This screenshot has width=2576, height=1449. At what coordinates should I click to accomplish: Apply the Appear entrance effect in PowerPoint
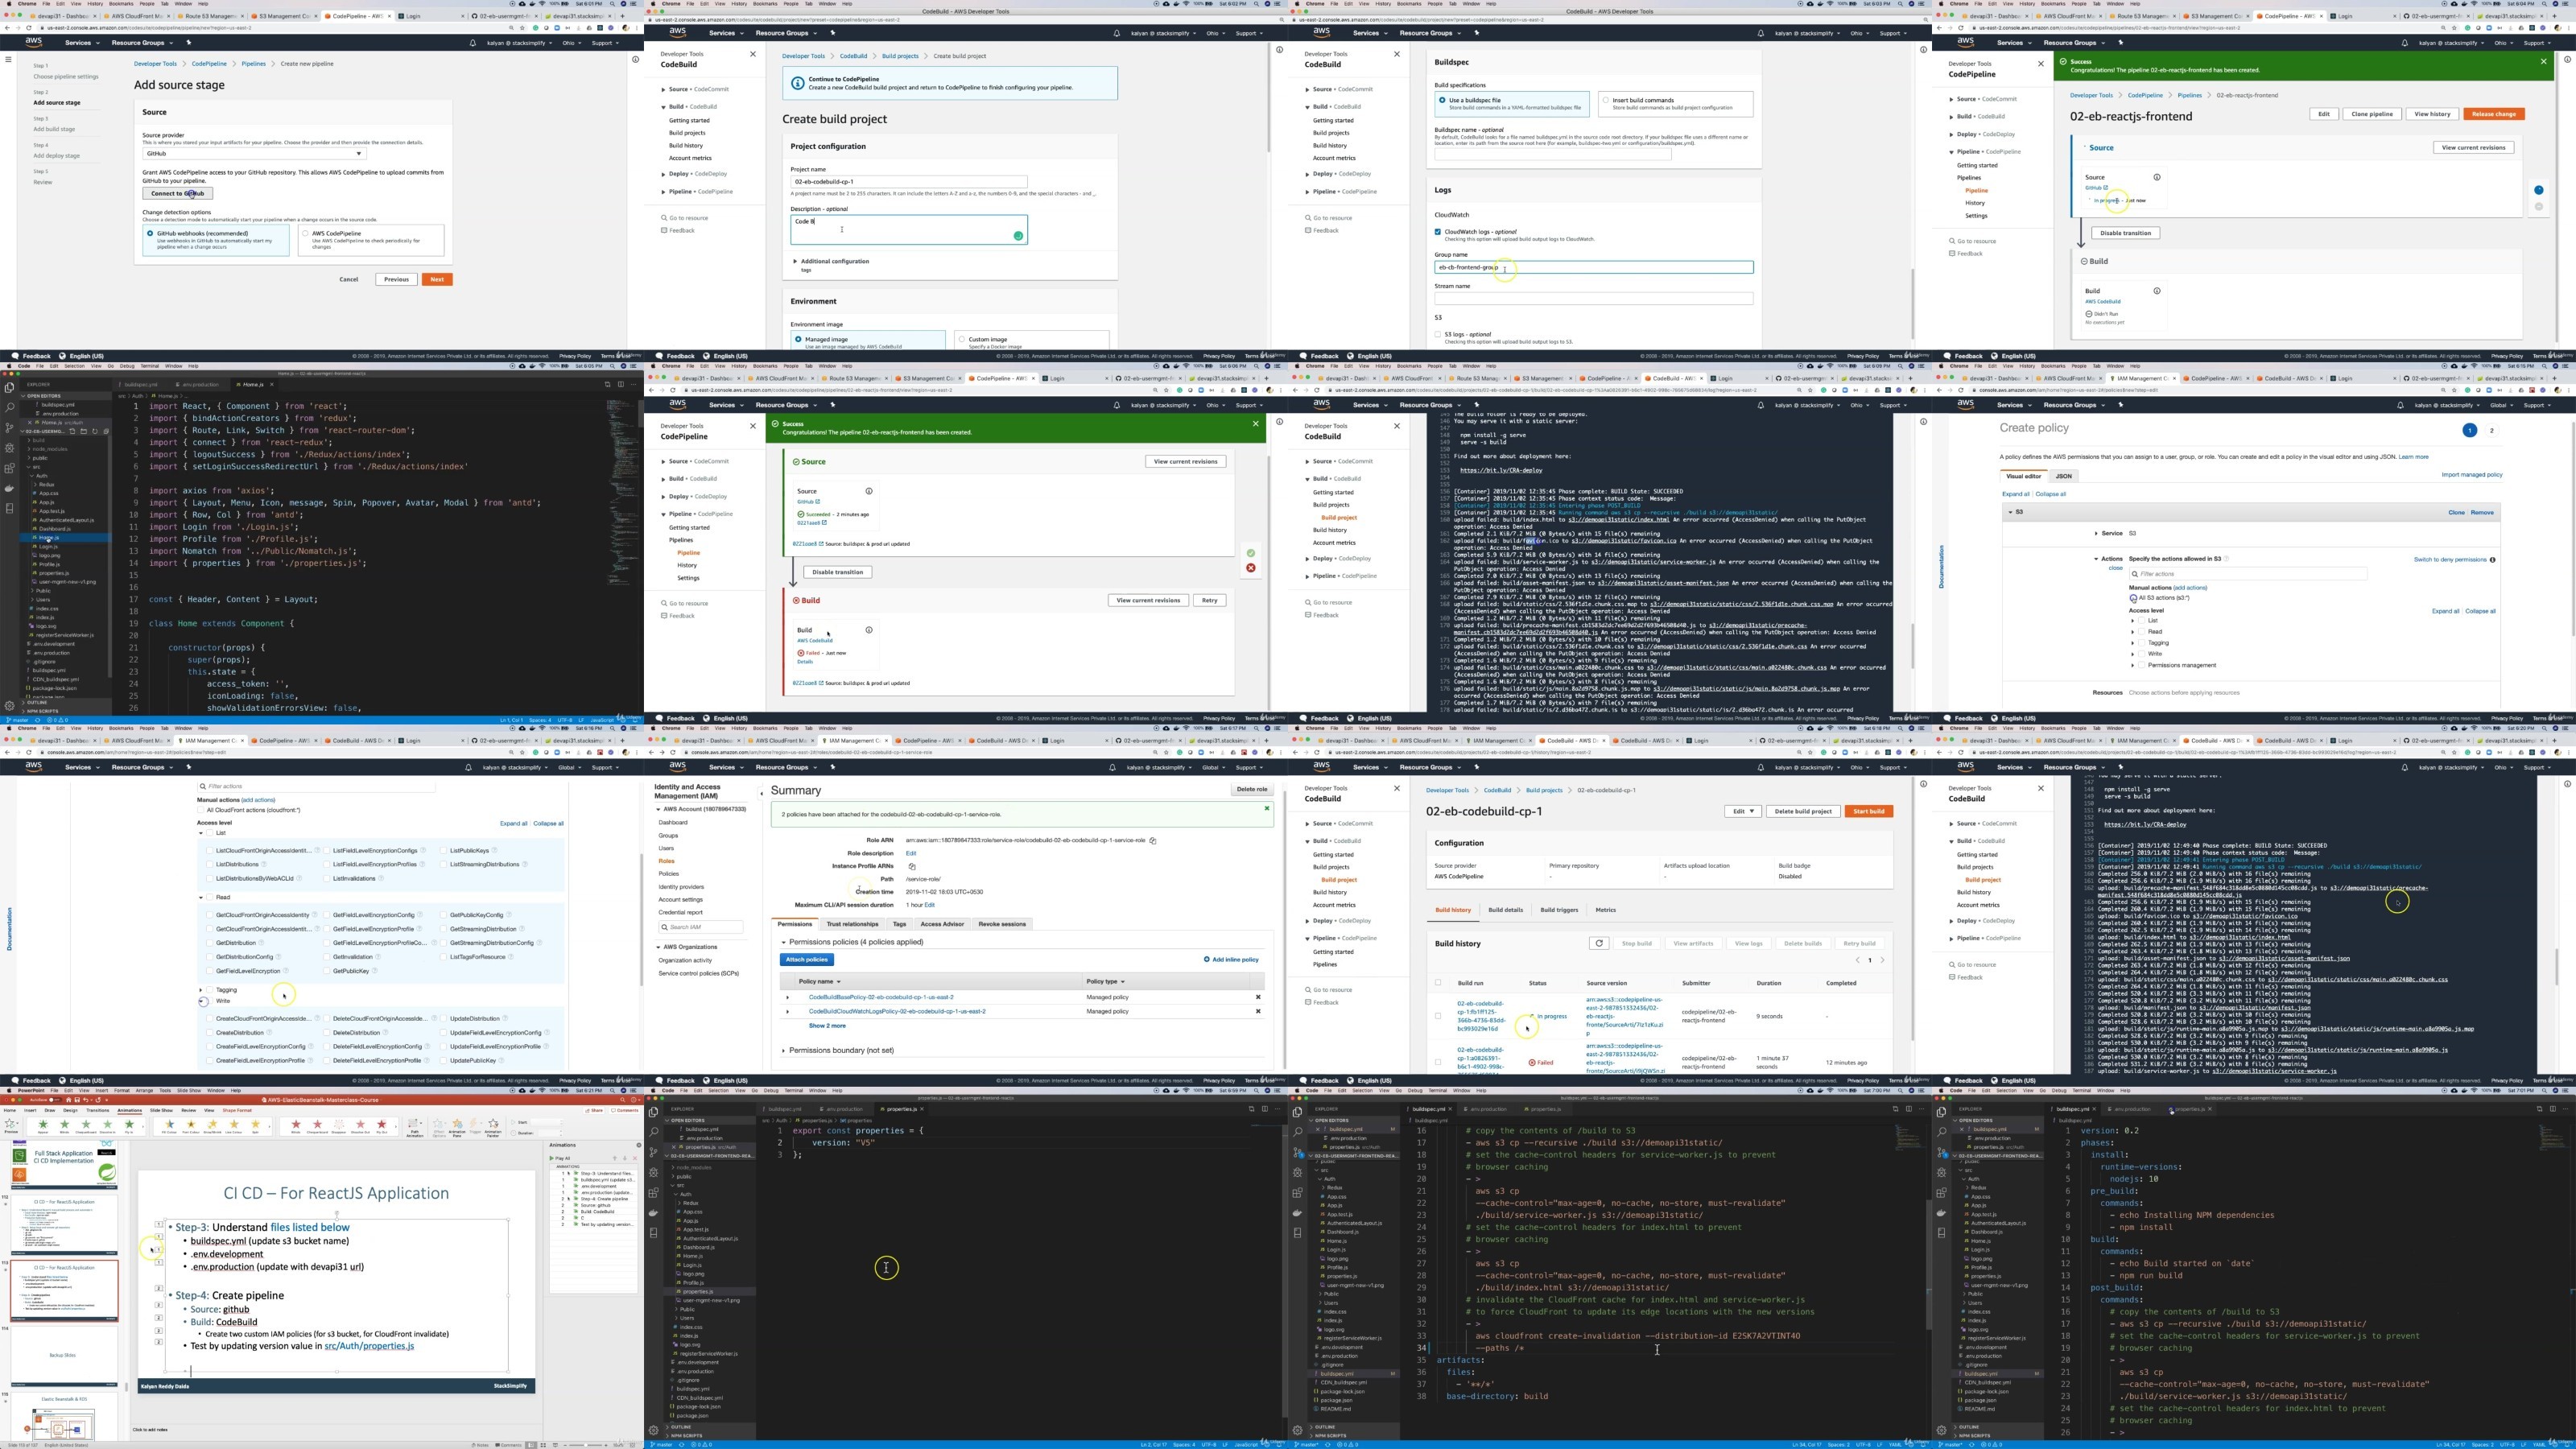click(x=43, y=1125)
